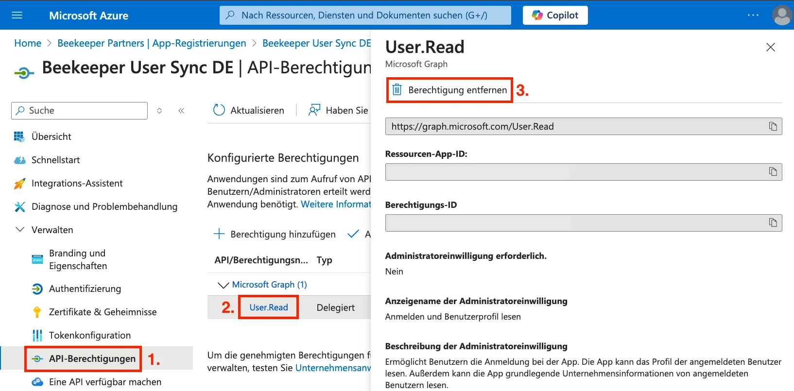The height and width of the screenshot is (391, 794).
Task: Open the Azure portal hamburger menu
Action: coord(17,15)
